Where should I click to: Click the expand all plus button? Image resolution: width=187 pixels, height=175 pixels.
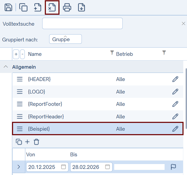(x=16, y=54)
